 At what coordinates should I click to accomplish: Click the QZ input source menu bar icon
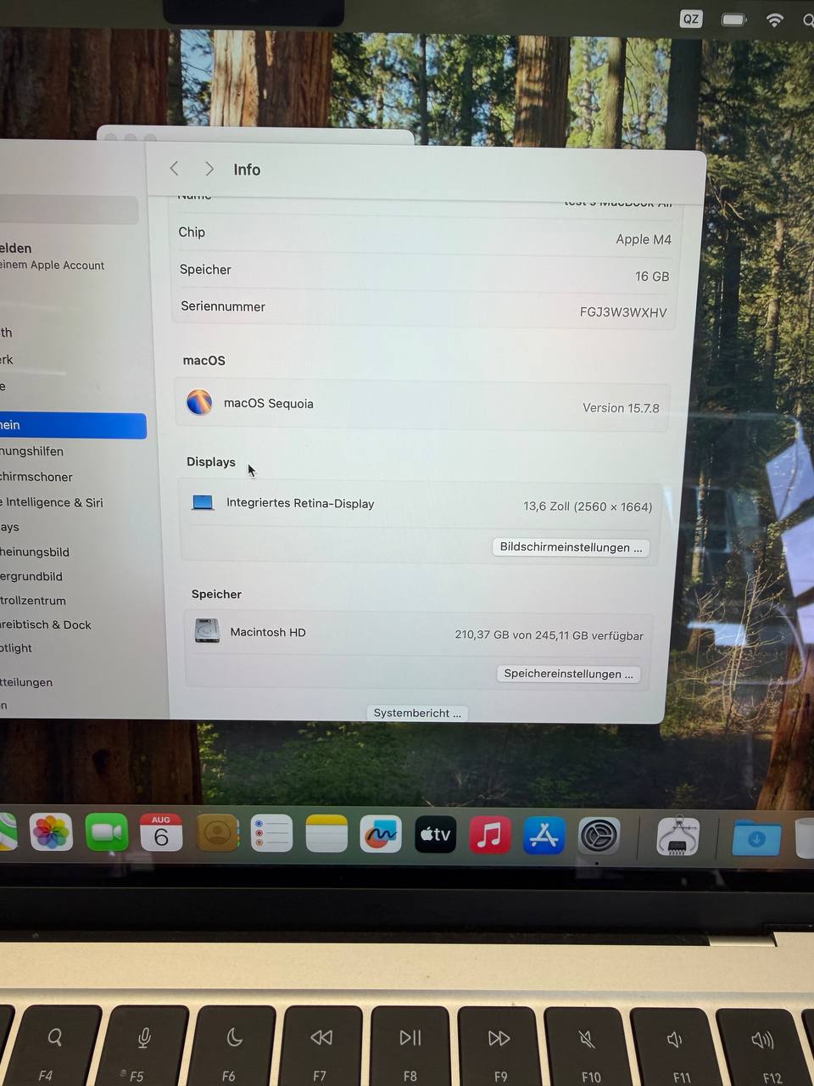pos(691,19)
